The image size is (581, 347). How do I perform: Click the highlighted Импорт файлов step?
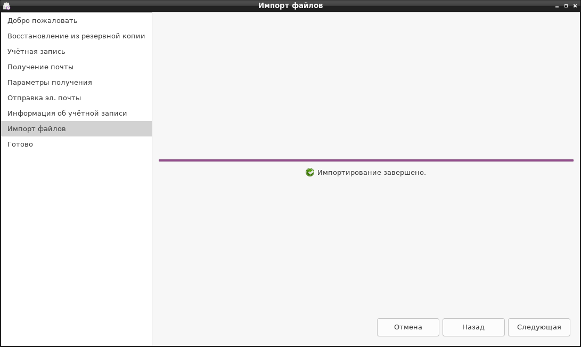[x=76, y=128]
